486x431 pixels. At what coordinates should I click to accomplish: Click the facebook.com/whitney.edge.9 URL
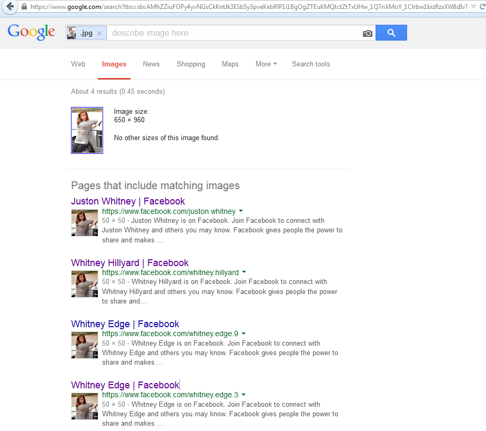click(x=170, y=334)
